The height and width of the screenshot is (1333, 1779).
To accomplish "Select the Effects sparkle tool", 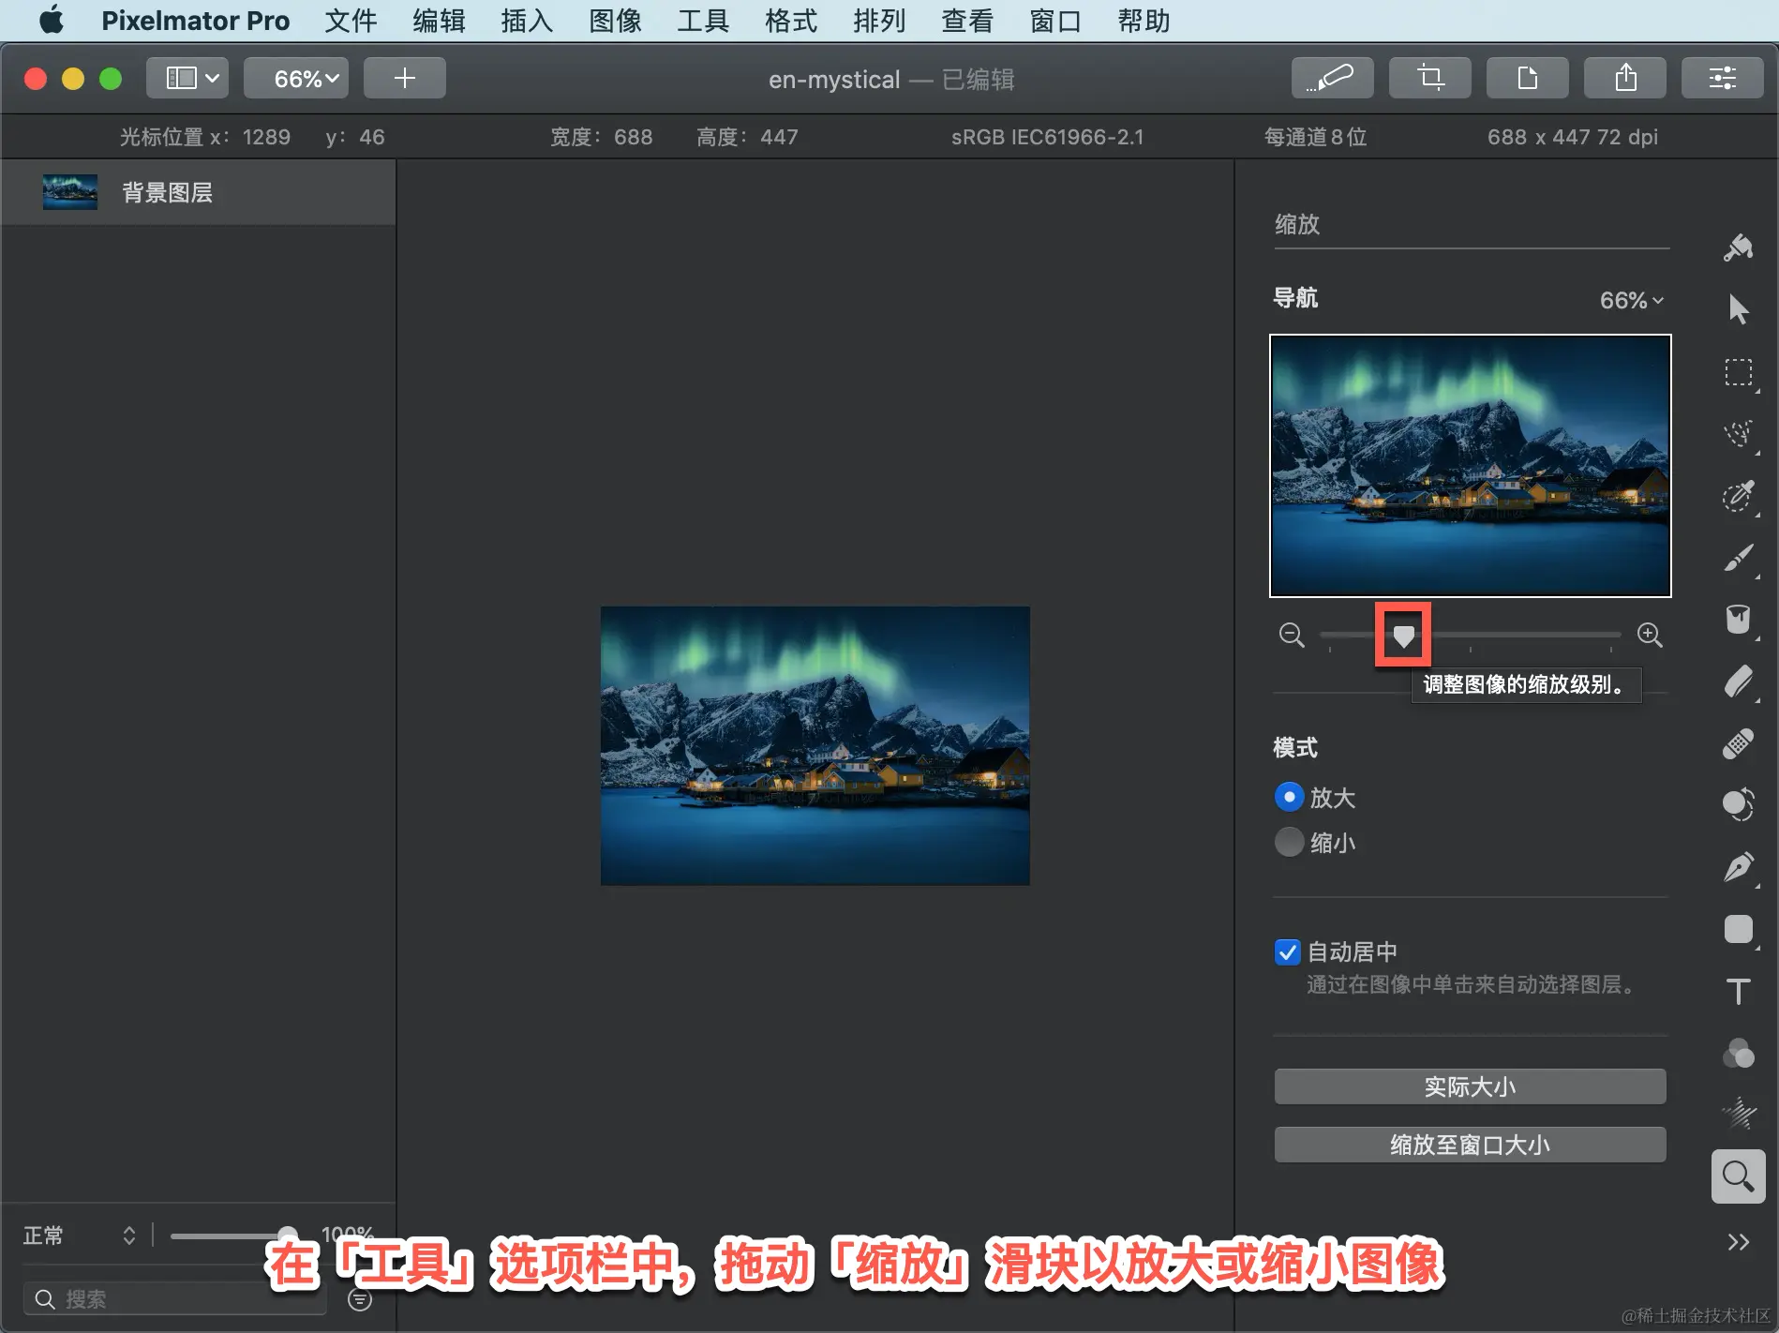I will tap(1739, 1114).
